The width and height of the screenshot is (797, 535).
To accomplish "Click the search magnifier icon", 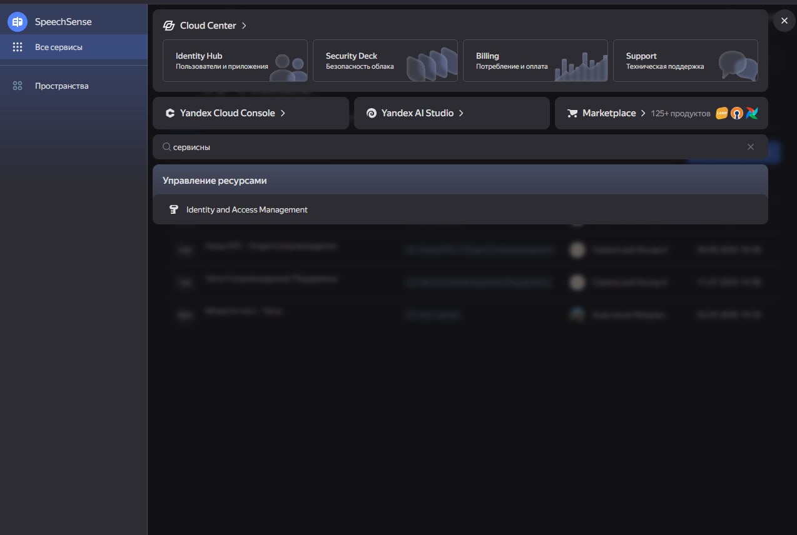I will click(x=167, y=147).
